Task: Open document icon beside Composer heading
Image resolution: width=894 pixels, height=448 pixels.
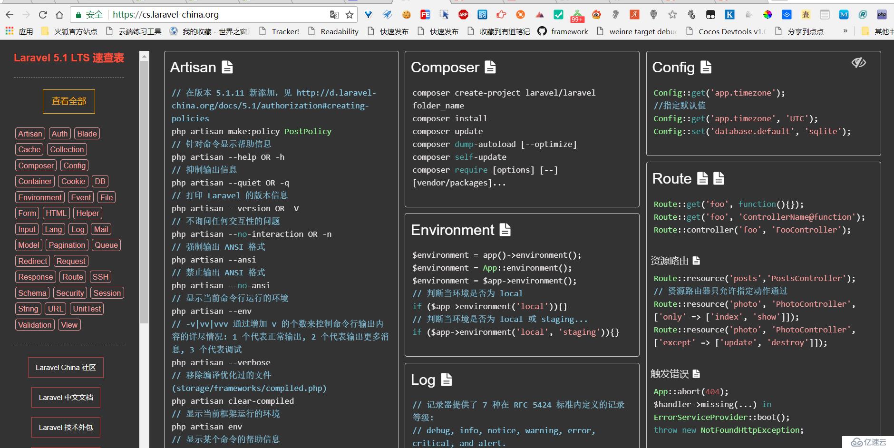Action: click(x=490, y=67)
